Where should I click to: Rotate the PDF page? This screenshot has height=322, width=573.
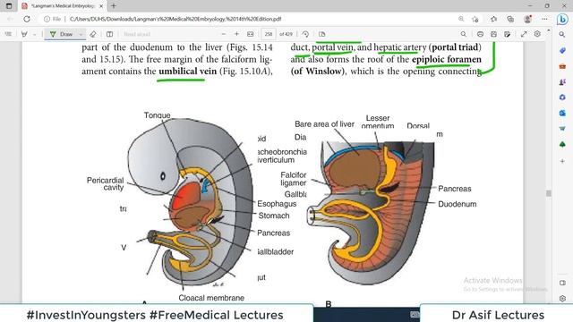(305, 34)
